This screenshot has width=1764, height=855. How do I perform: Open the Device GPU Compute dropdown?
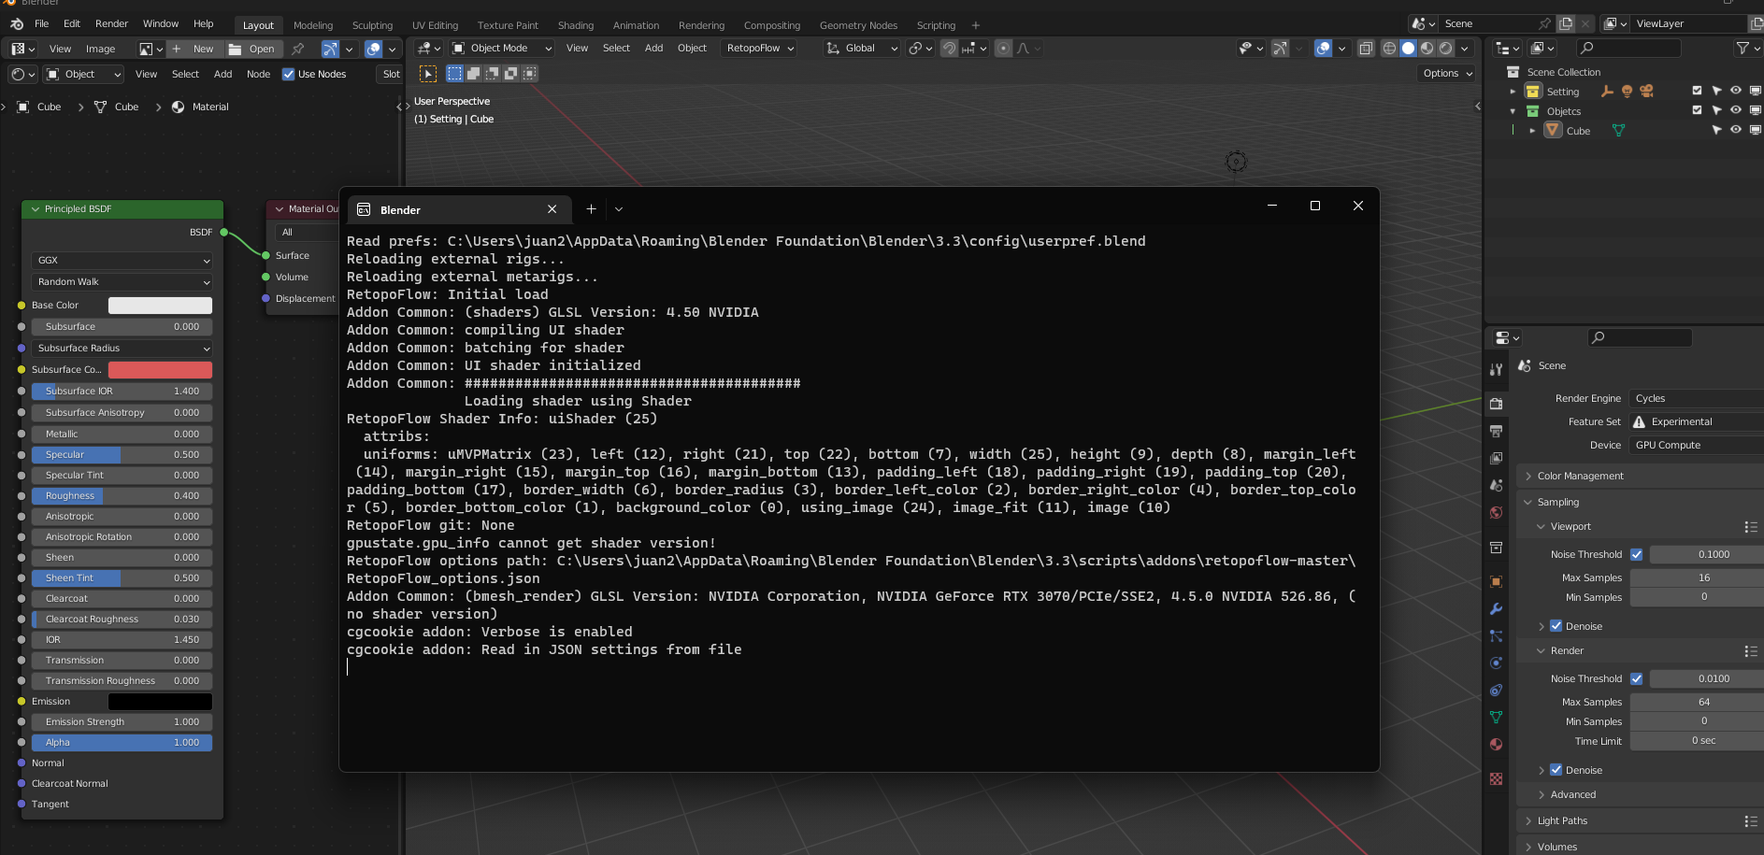pyautogui.click(x=1696, y=445)
